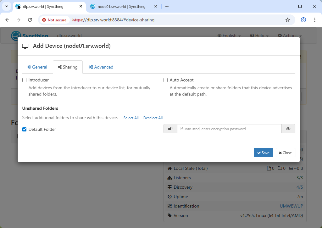Open the English language dropdown
Screen dimensions: 322x228
pyautogui.click(x=229, y=36)
